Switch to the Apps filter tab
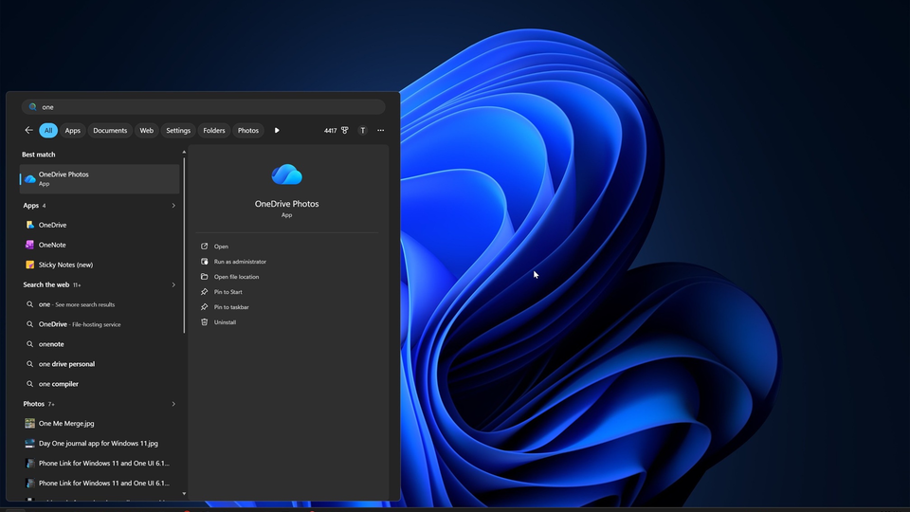This screenshot has width=910, height=512. (73, 131)
